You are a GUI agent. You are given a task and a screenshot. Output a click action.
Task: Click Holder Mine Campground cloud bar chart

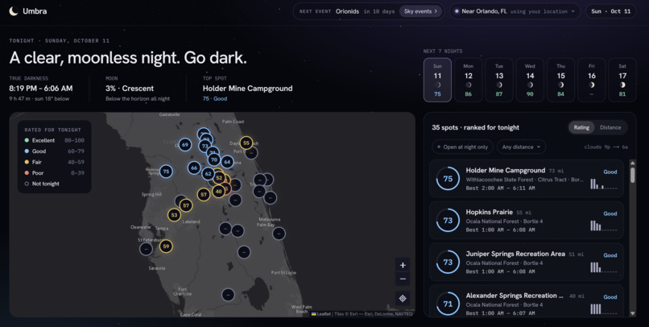tap(603, 184)
